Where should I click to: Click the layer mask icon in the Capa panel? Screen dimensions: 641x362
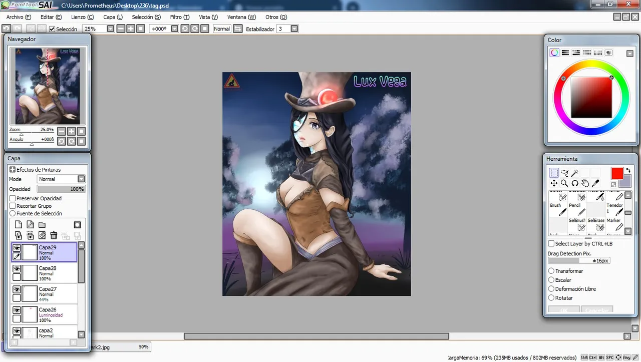pos(77,225)
